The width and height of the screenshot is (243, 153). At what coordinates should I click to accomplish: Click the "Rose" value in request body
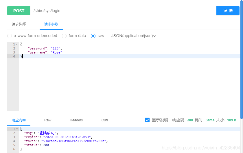pyautogui.click(x=56, y=52)
